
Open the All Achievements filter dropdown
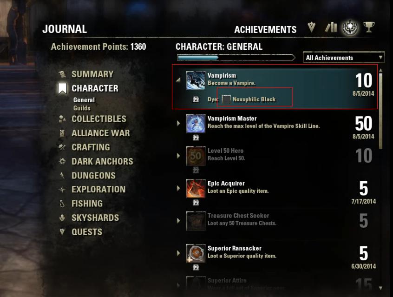pos(343,58)
